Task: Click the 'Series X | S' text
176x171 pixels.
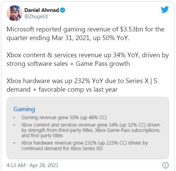Action: tap(142, 81)
